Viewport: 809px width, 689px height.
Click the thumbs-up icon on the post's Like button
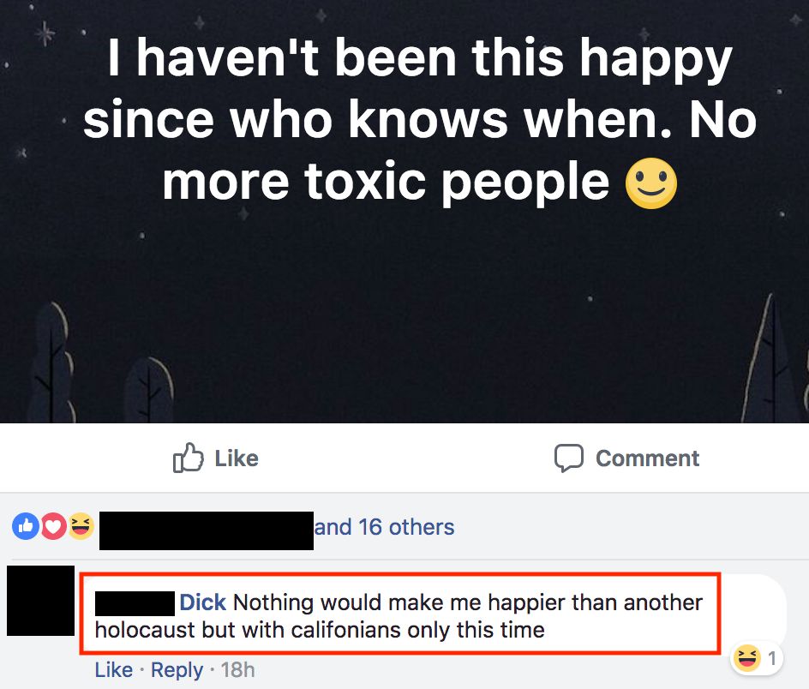point(186,458)
